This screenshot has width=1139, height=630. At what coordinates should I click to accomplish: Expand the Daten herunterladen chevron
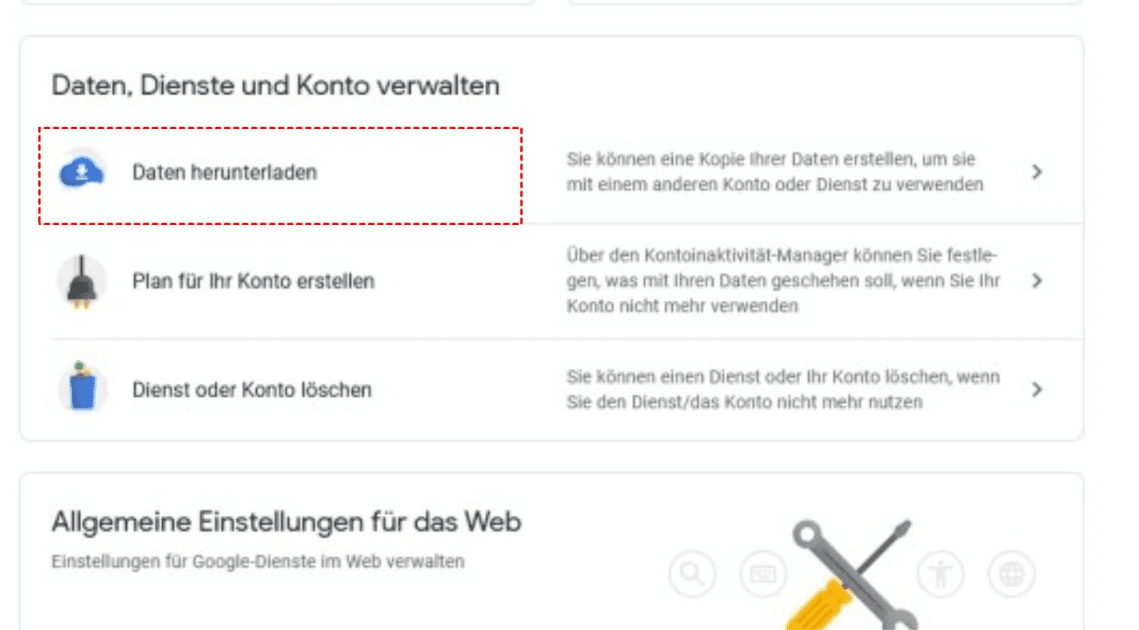(x=1037, y=172)
